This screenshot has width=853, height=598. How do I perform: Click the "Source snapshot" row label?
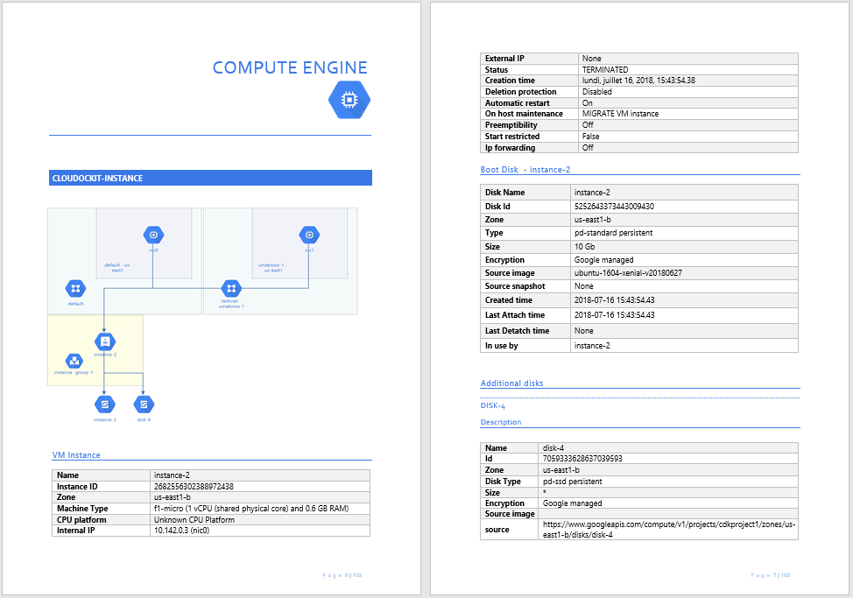515,286
